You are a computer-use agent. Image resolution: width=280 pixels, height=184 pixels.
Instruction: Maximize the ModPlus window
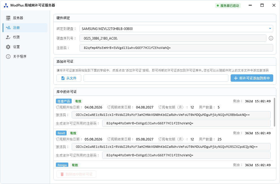(x=262, y=5)
